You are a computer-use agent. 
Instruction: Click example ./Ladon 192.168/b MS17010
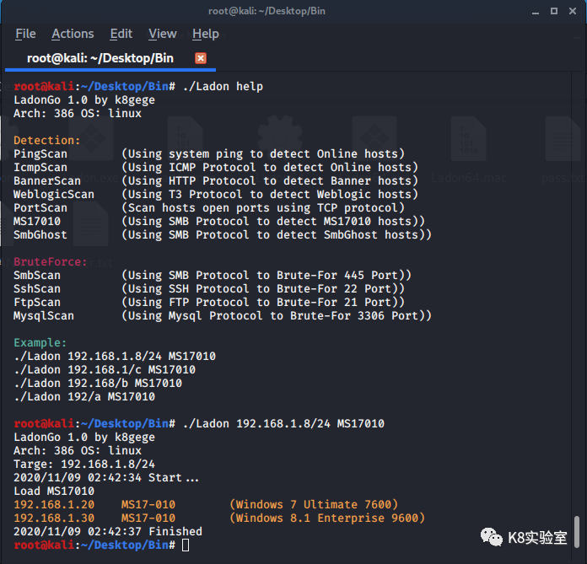point(98,383)
